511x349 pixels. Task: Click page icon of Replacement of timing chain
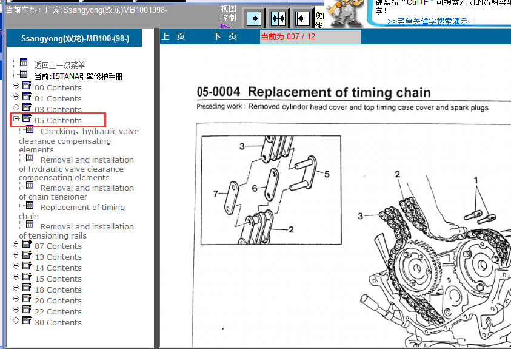pyautogui.click(x=30, y=205)
